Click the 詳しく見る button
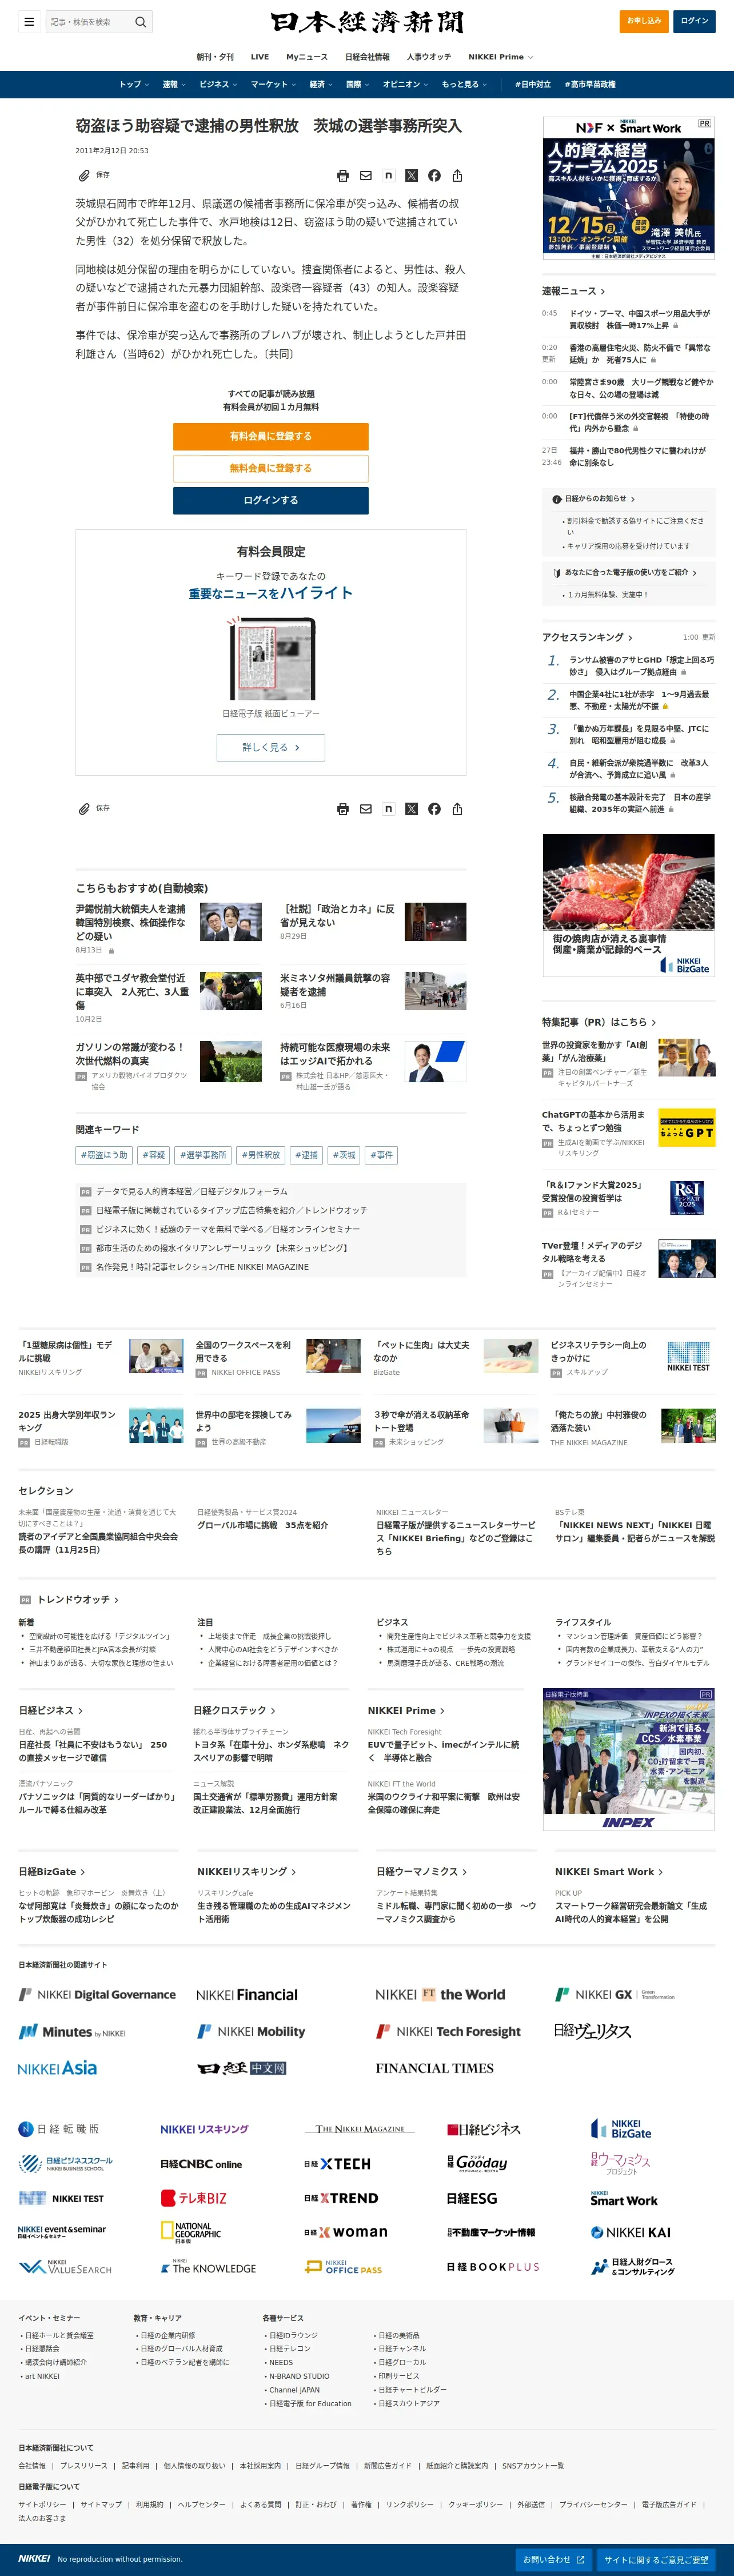 click(271, 747)
